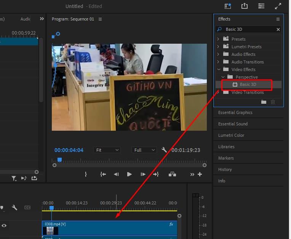This screenshot has height=239, width=291.
Task: Click the timeline playhead marker
Action: point(51,208)
